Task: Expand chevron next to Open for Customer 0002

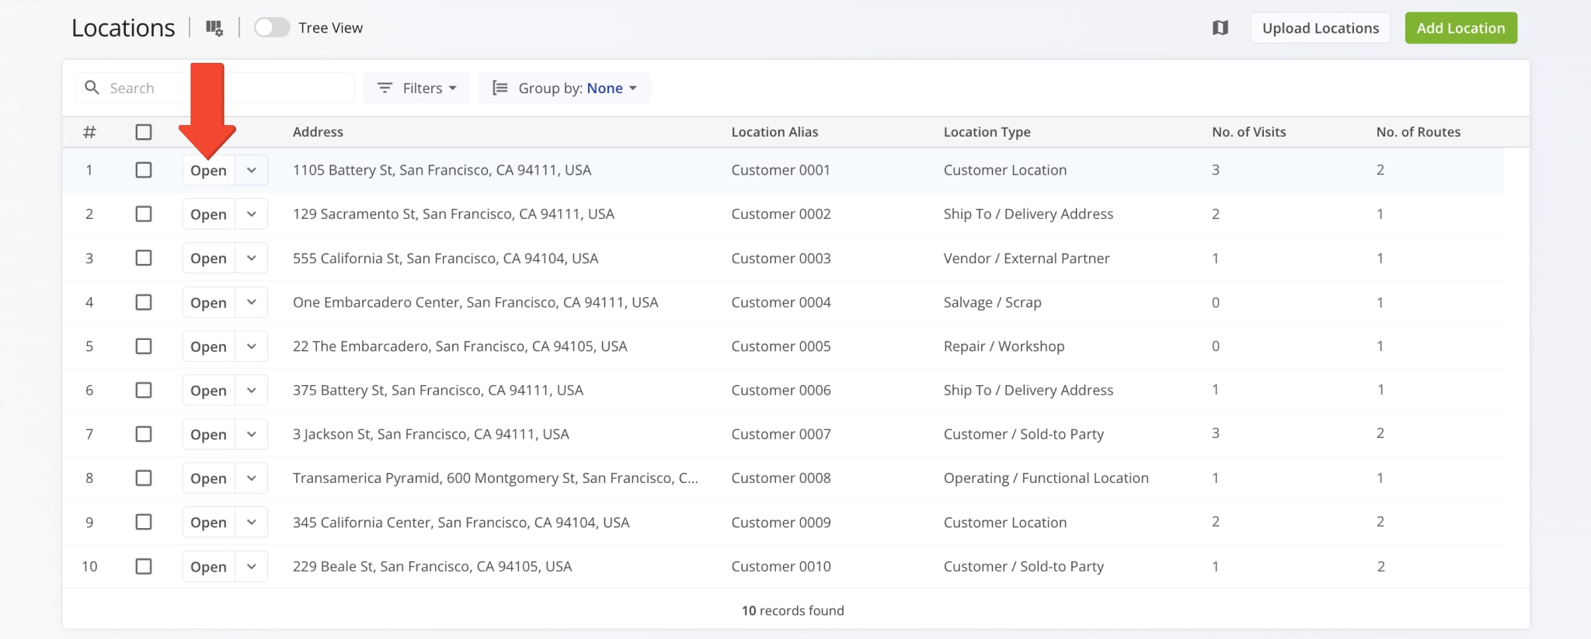Action: point(252,214)
